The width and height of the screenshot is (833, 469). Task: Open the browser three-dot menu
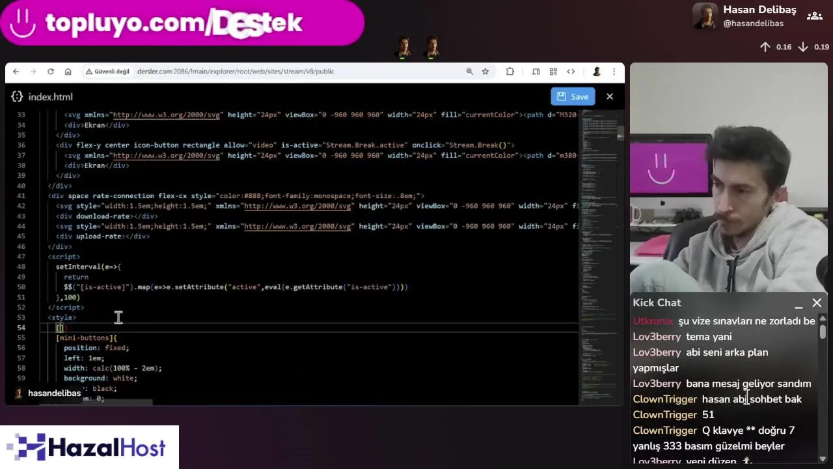tap(614, 72)
